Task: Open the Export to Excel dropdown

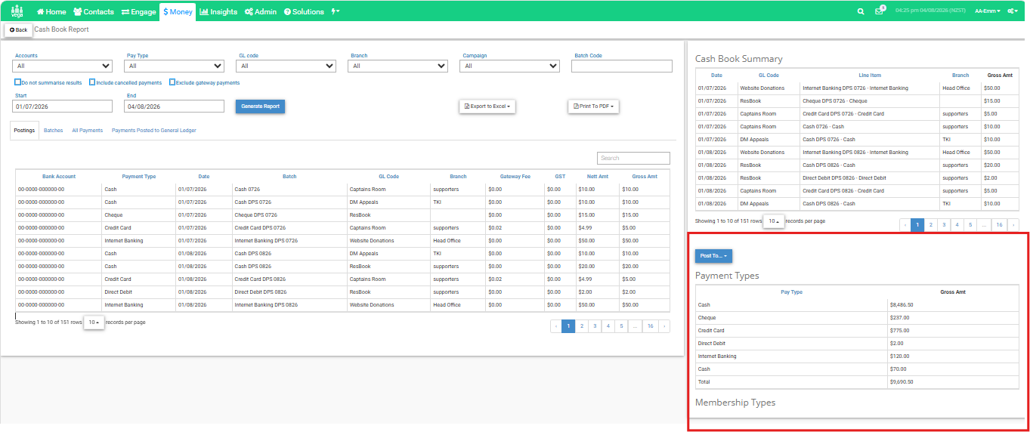Action: click(x=487, y=106)
